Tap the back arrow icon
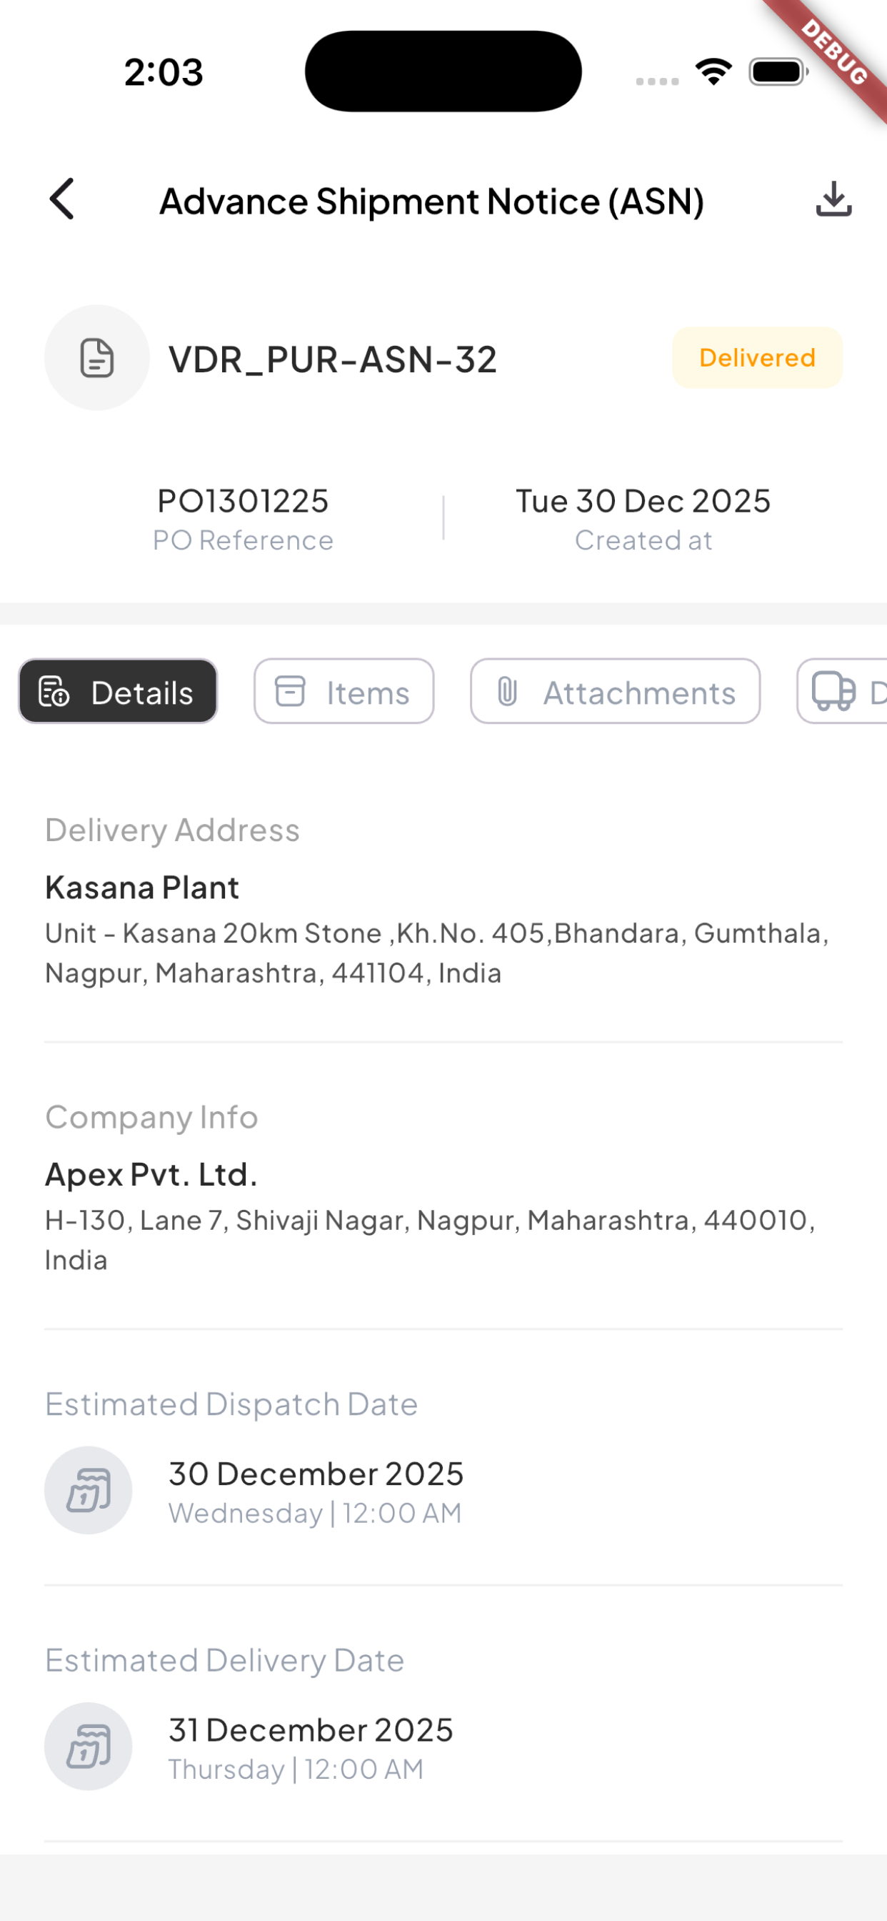The height and width of the screenshot is (1921, 887). coord(63,199)
